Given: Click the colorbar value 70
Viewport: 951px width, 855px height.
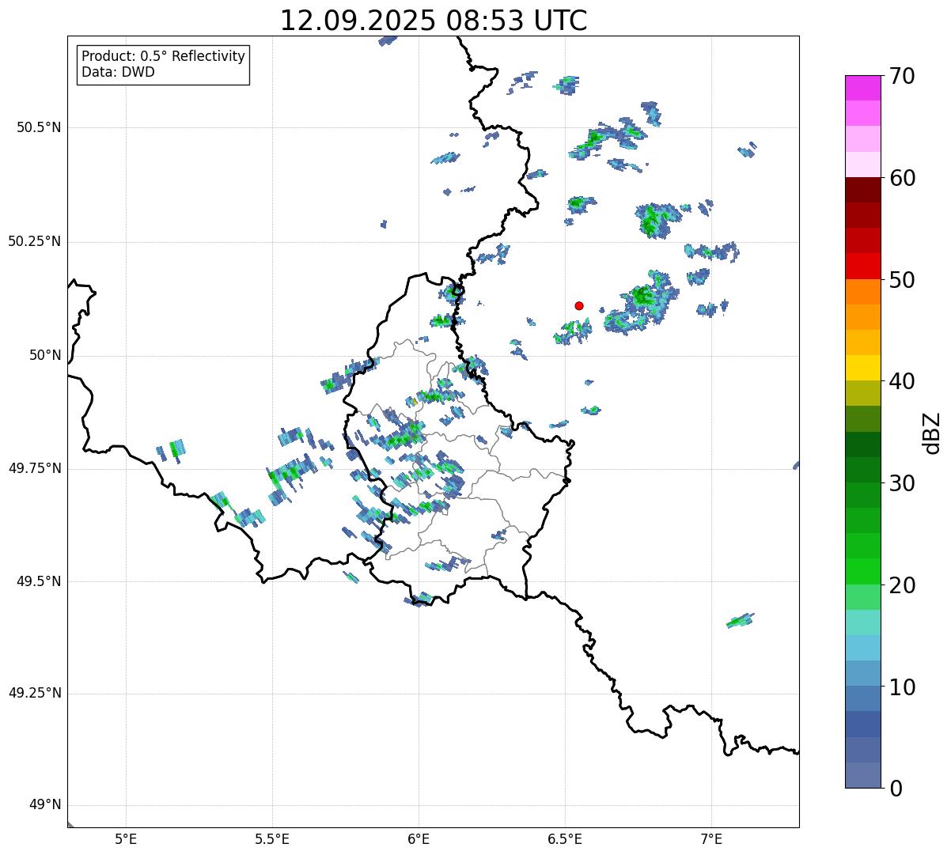Looking at the screenshot, I should pyautogui.click(x=902, y=76).
